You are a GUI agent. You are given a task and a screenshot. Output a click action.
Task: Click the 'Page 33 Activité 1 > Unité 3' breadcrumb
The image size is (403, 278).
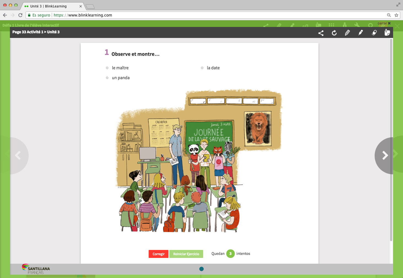[x=36, y=32]
